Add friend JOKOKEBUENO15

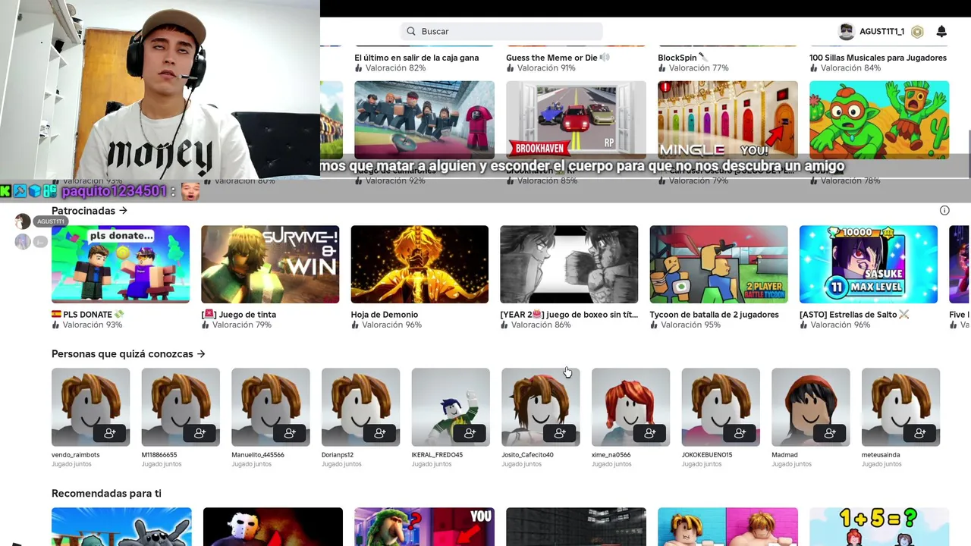pos(740,432)
